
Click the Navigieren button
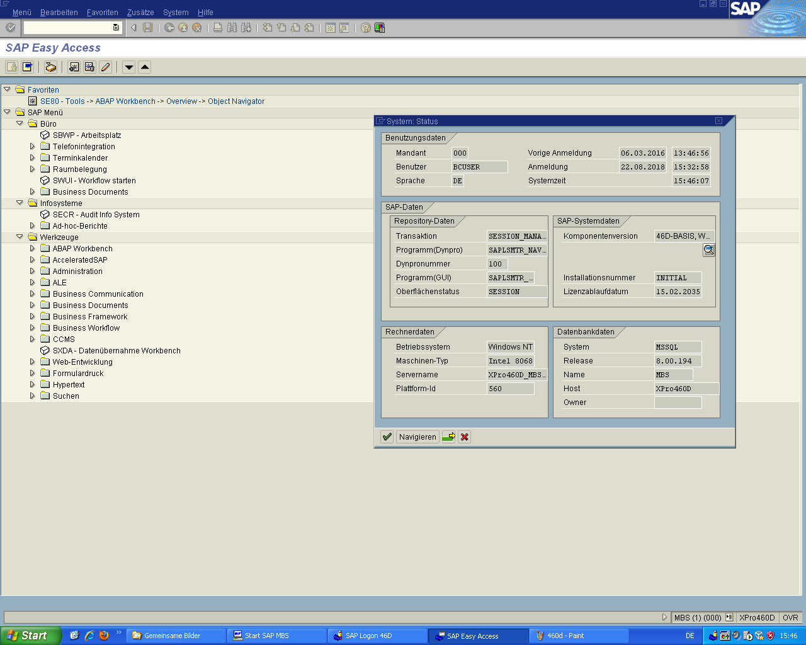417,437
